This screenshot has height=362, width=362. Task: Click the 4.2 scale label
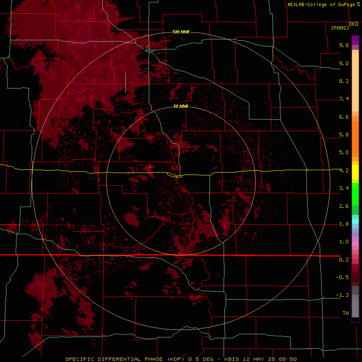pos(344,171)
